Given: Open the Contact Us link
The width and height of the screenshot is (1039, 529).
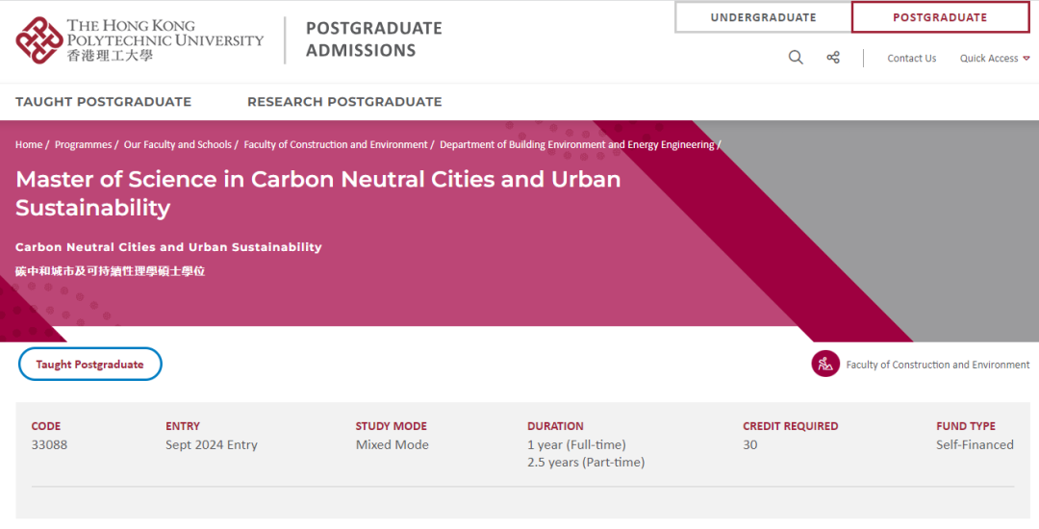Looking at the screenshot, I should pos(912,59).
